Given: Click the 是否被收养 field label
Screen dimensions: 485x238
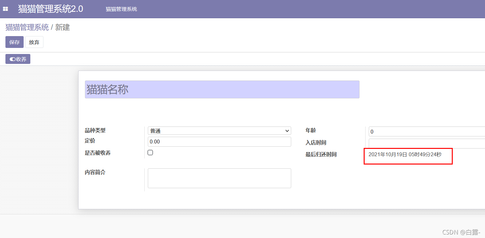Looking at the screenshot, I should tap(98, 153).
